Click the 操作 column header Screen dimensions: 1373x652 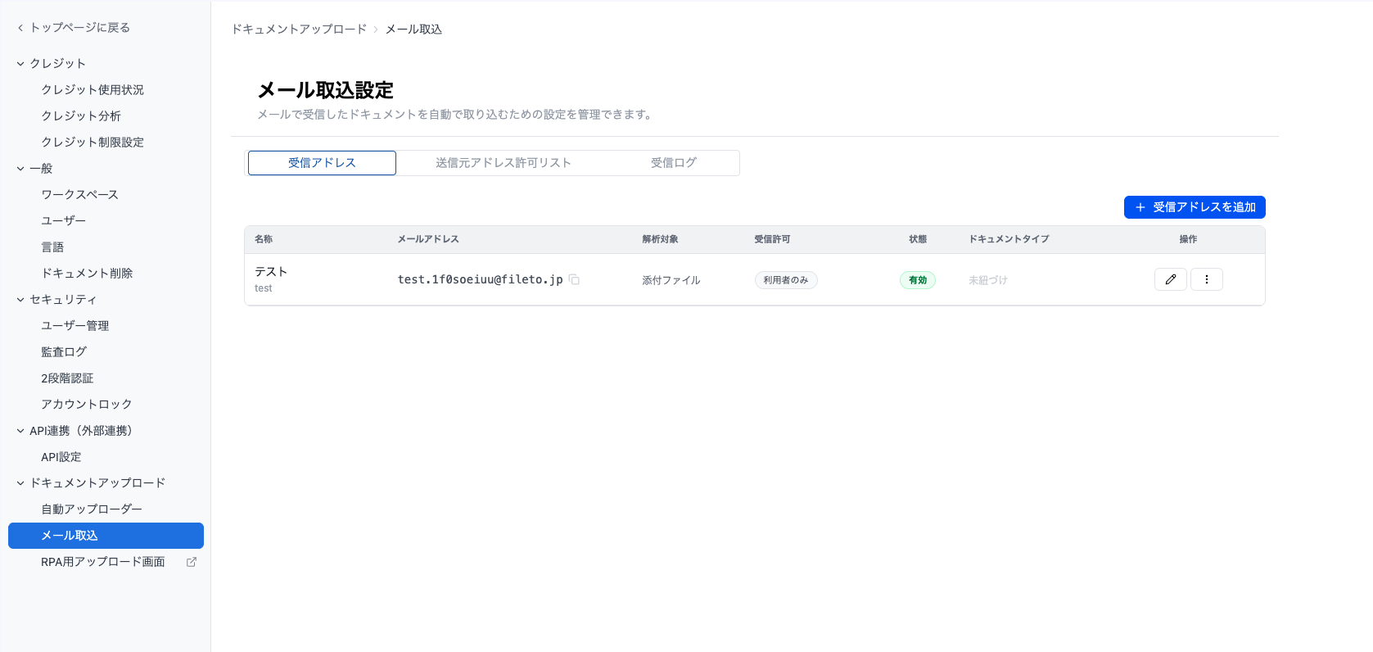click(1188, 239)
